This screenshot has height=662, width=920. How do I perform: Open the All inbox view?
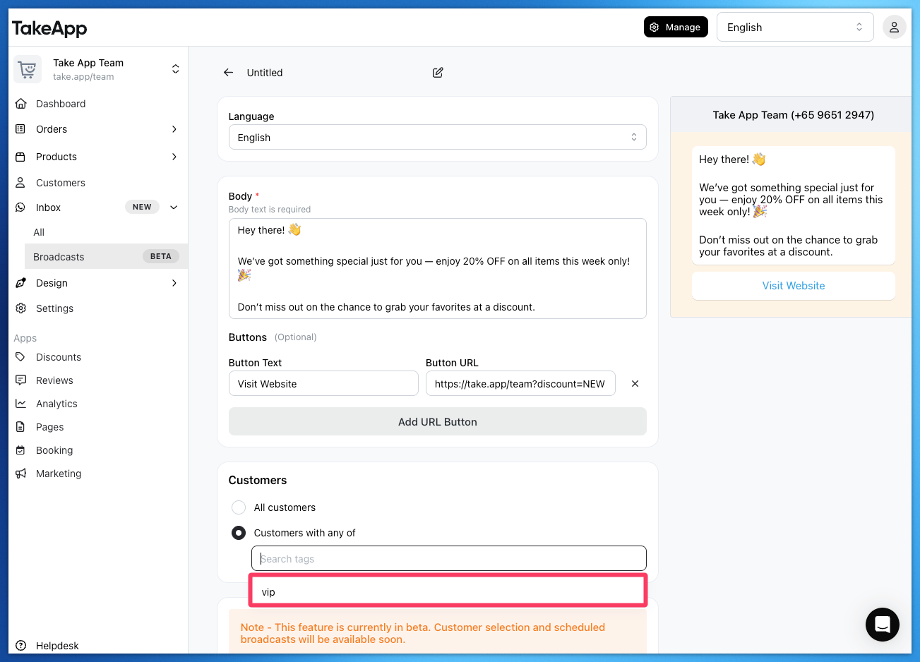tap(39, 232)
